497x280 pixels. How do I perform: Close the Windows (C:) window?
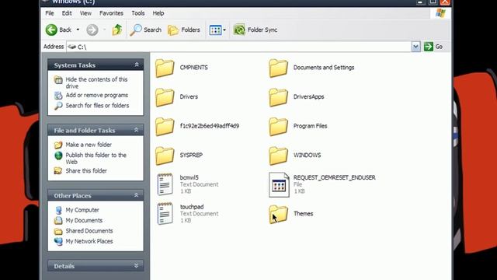coord(445,2)
